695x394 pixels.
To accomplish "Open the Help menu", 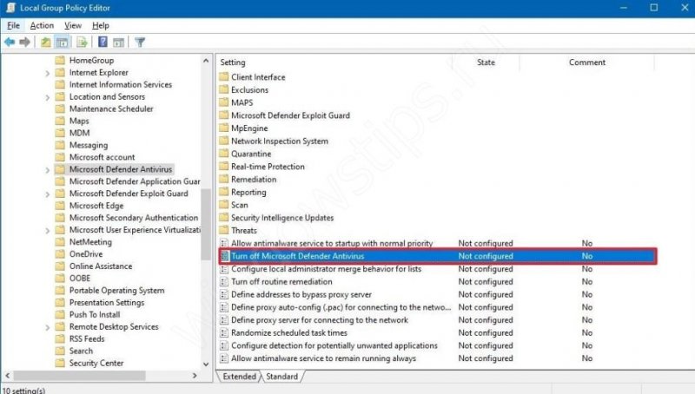I will tap(101, 26).
